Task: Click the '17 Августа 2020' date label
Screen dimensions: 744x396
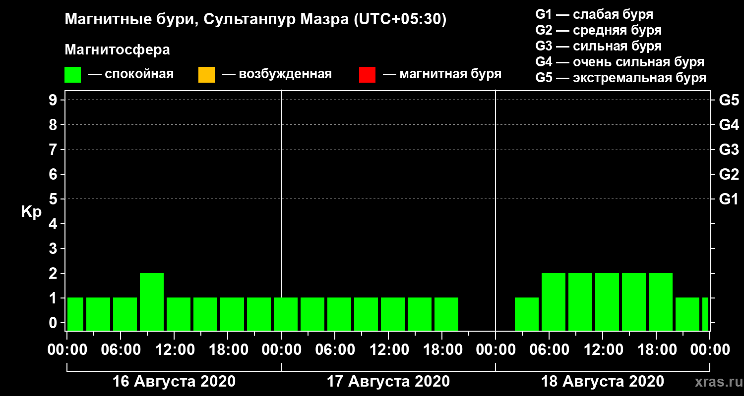Action: [x=388, y=382]
